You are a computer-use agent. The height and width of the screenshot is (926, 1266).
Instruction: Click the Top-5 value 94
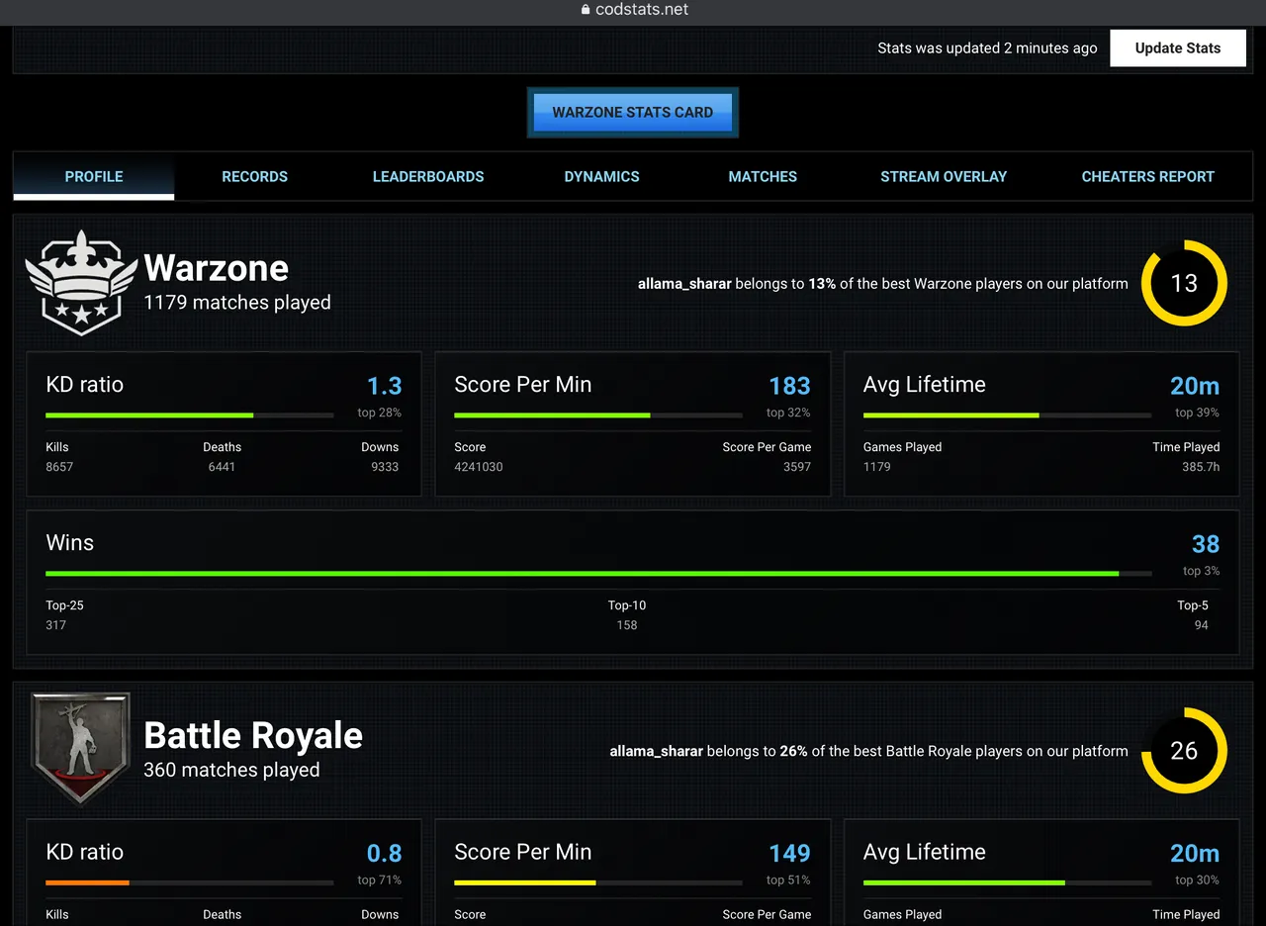1201,625
